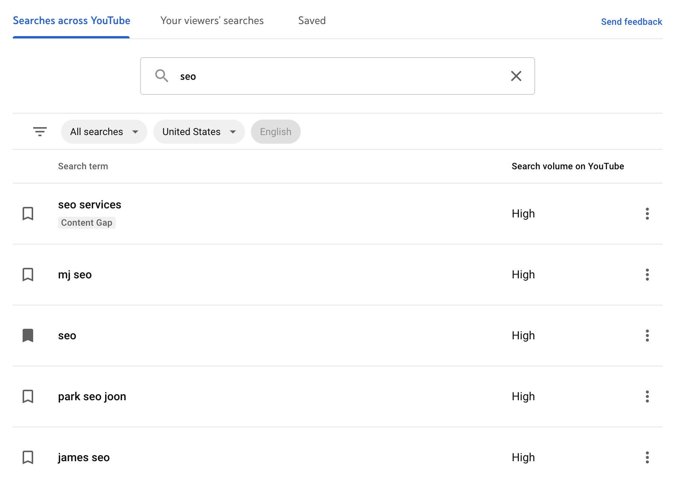This screenshot has width=673, height=480.
Task: Open more options for 'james seo'
Action: pyautogui.click(x=647, y=457)
